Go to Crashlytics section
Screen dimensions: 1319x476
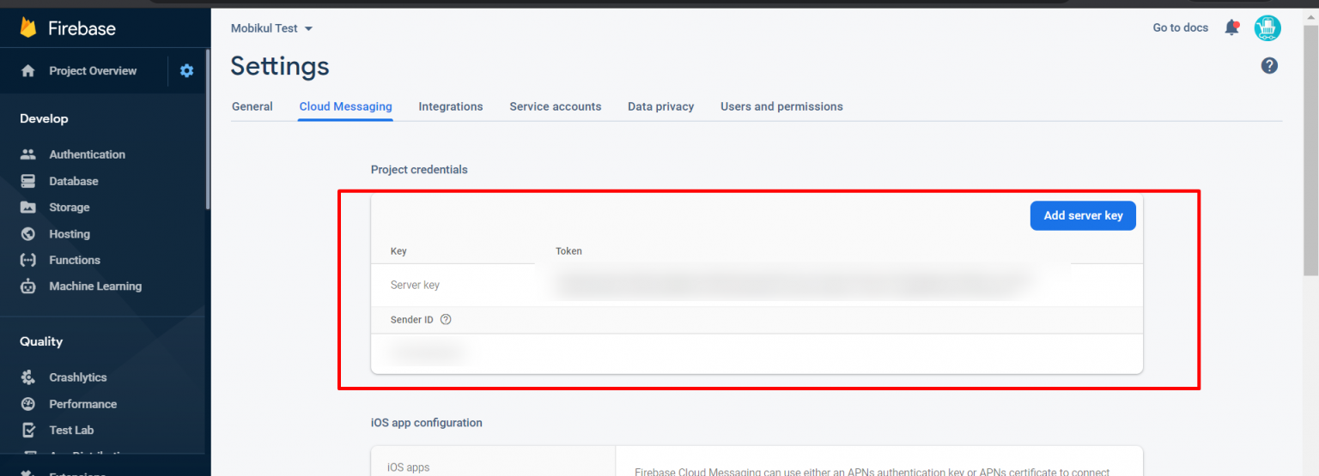click(78, 377)
